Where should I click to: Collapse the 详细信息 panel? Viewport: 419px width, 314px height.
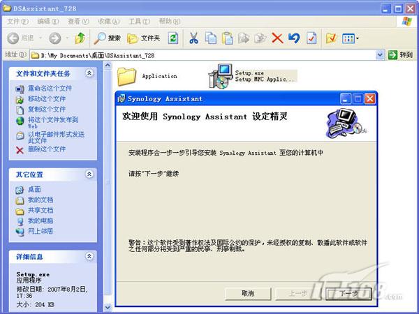[x=89, y=256]
